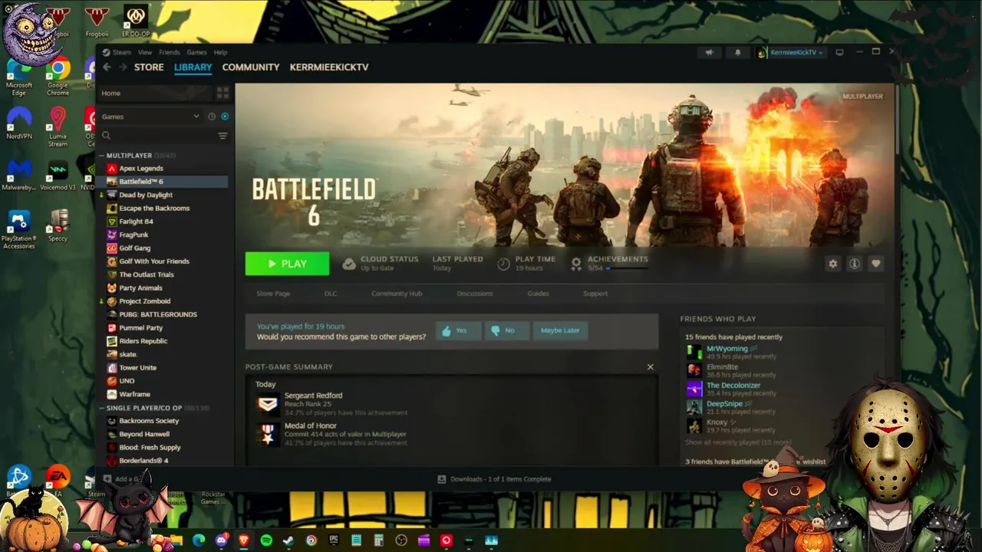Go forward with the right arrow in Steam
Screen dimensions: 982x552
pyautogui.click(x=122, y=67)
